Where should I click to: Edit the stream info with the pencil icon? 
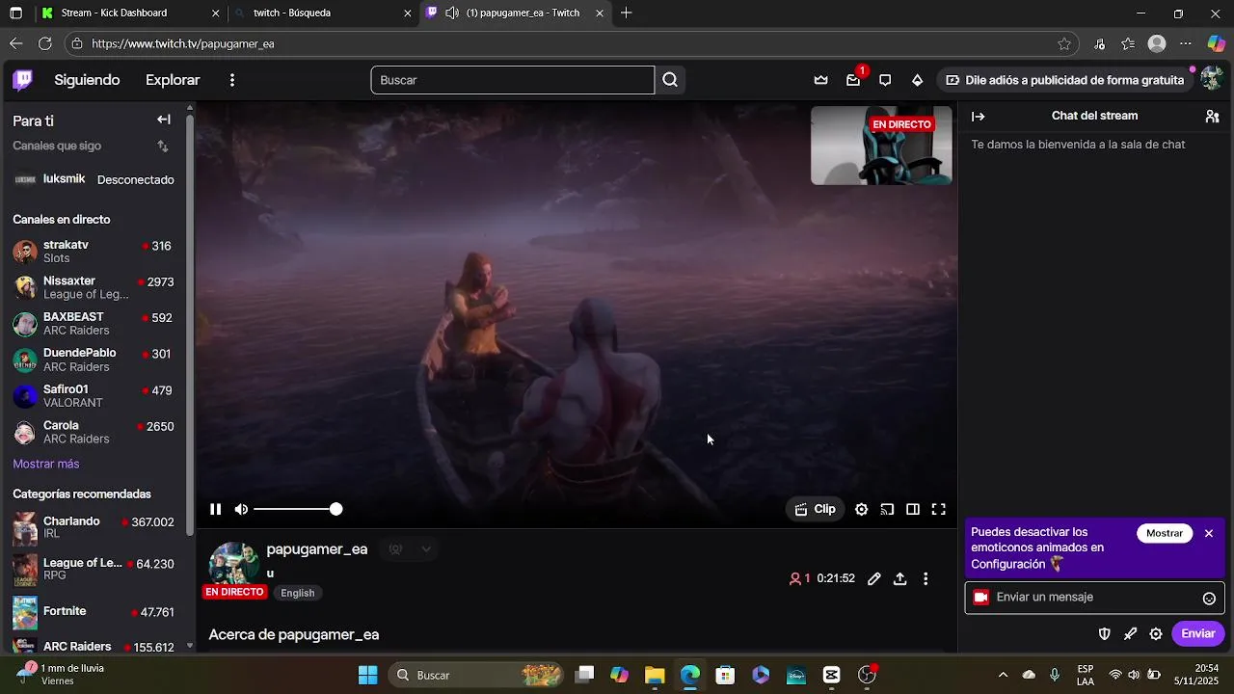(x=874, y=579)
